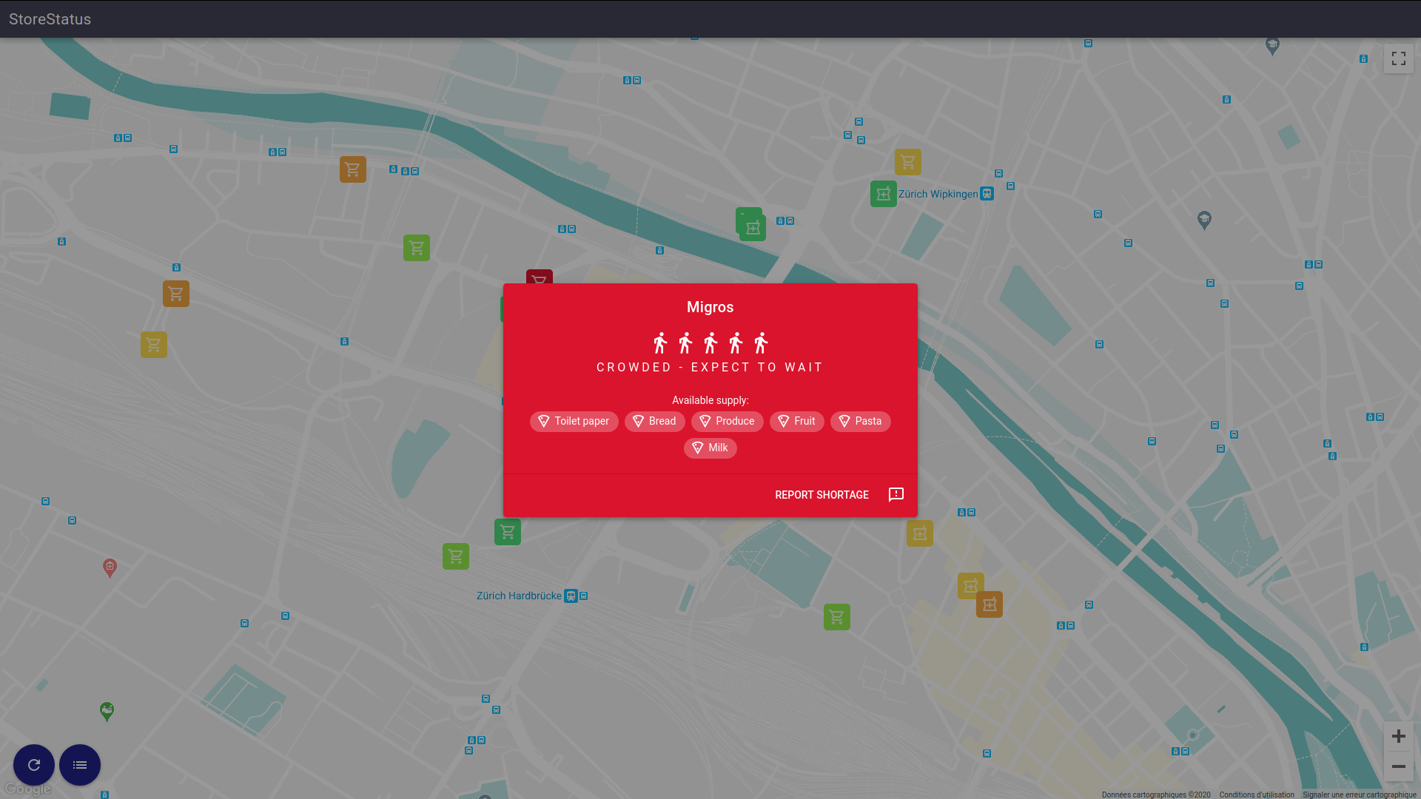The image size is (1421, 799).
Task: Select the yellow cart marker above Zürich Wipkingen
Action: [x=908, y=162]
